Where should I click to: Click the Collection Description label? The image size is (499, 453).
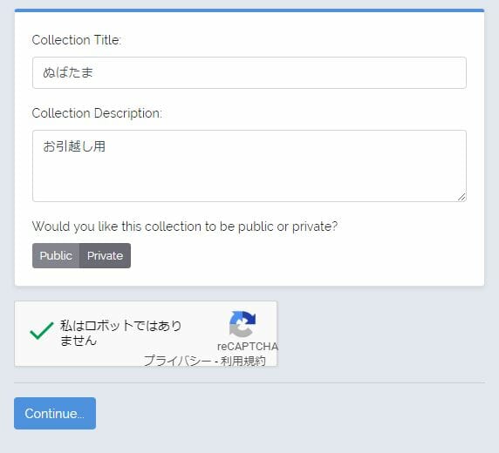[x=97, y=113]
